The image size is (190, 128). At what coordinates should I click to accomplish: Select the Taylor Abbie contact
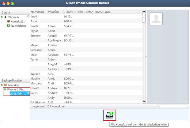click(86, 31)
